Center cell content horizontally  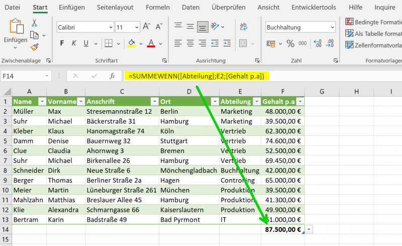point(190,43)
